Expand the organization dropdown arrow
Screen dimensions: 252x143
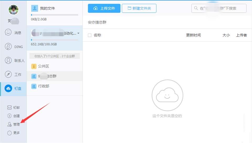78,33
